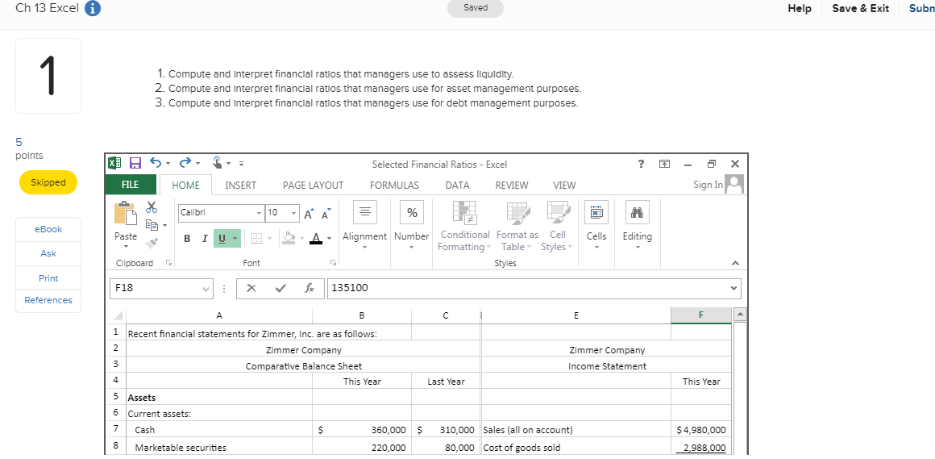Click the Paste clipboard icon
This screenshot has height=459, width=935.
(125, 215)
